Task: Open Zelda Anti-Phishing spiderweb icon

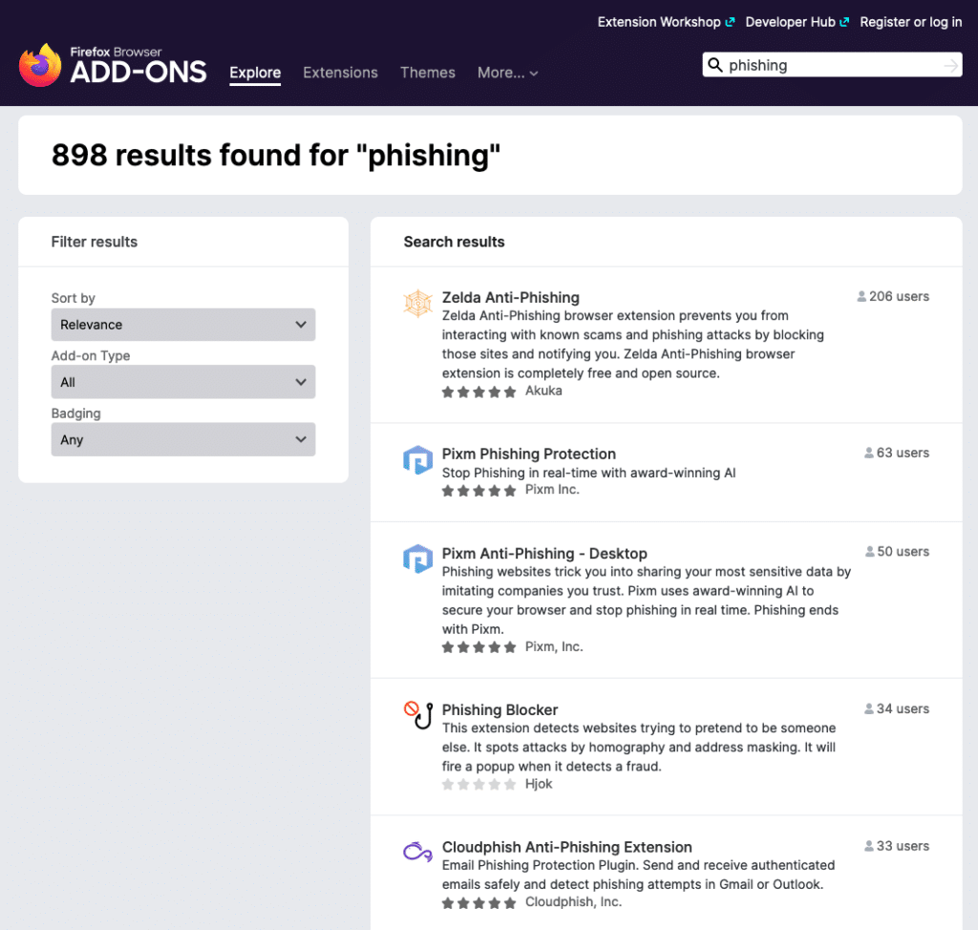Action: click(417, 303)
